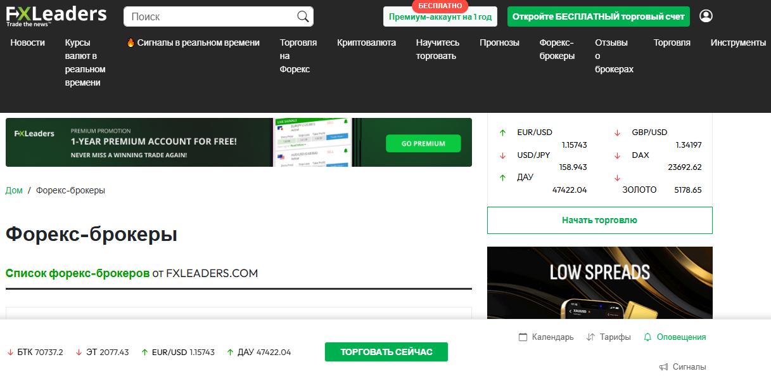Click the БТК 70737.2 ticker

[x=40, y=353]
